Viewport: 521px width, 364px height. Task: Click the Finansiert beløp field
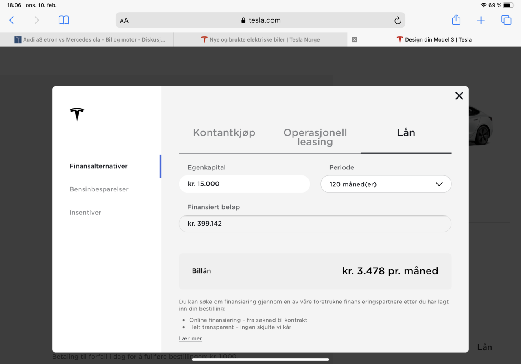[x=315, y=224]
